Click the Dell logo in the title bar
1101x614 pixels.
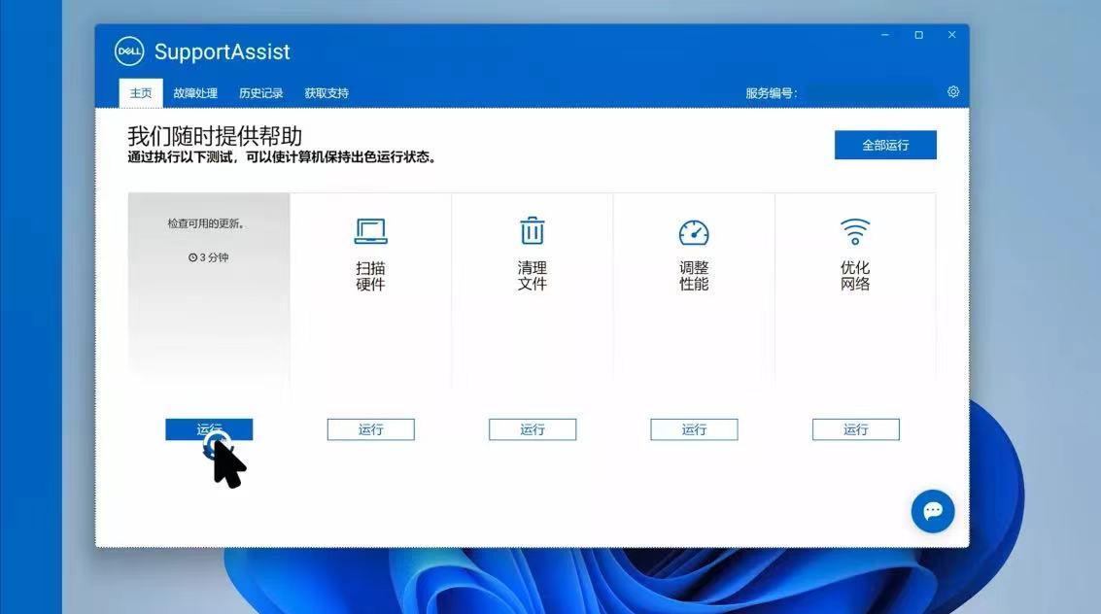129,51
